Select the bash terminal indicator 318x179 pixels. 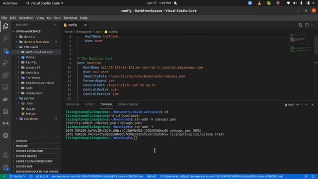pos(289,105)
